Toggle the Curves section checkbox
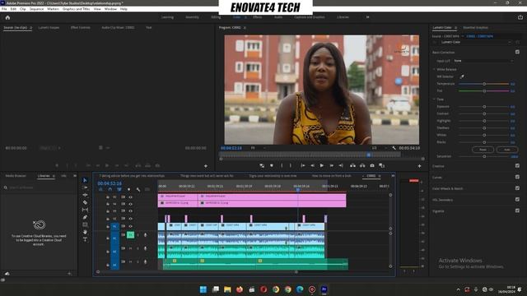The image size is (527, 296). pos(517,177)
